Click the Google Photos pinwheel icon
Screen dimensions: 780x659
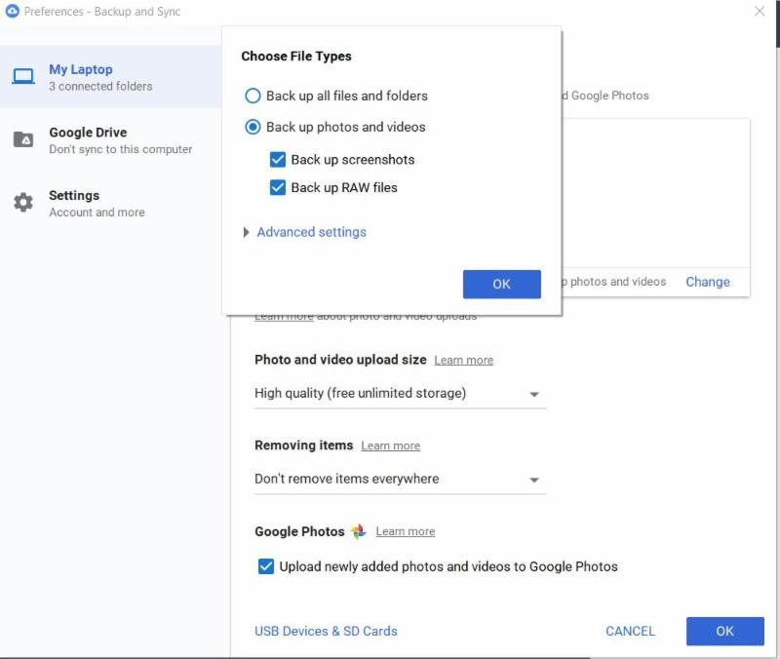[359, 531]
